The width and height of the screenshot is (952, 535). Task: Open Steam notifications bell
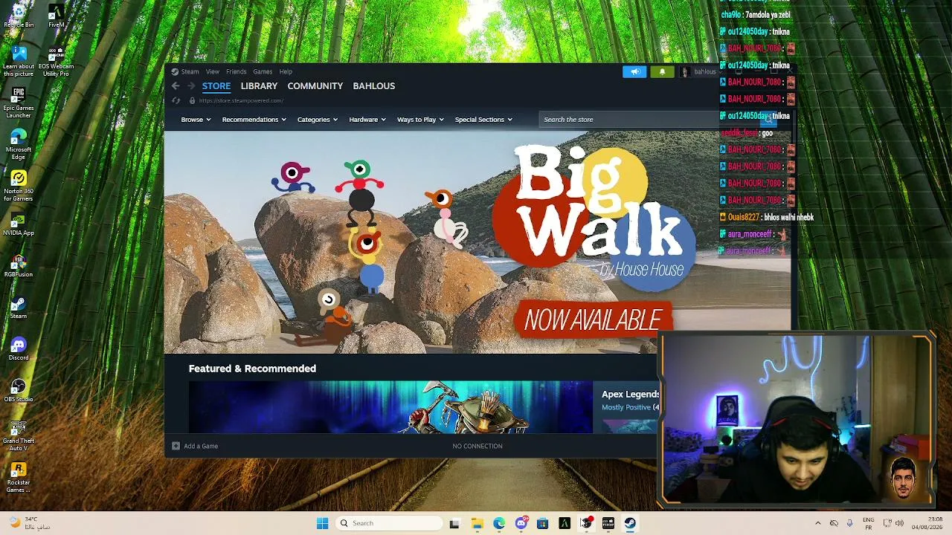tap(662, 72)
